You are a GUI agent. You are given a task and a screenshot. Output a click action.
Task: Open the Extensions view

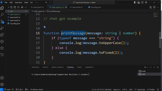(2, 35)
